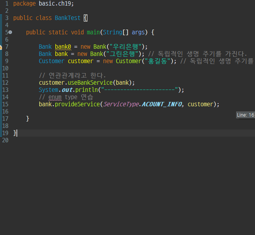Click the string "우리은행" on line 7

[125, 47]
